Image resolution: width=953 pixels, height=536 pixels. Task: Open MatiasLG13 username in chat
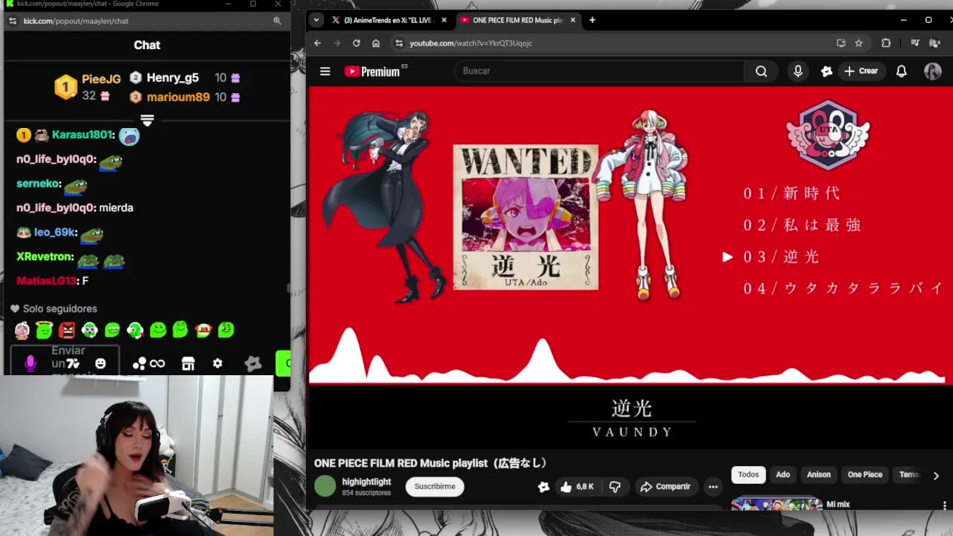(x=45, y=281)
